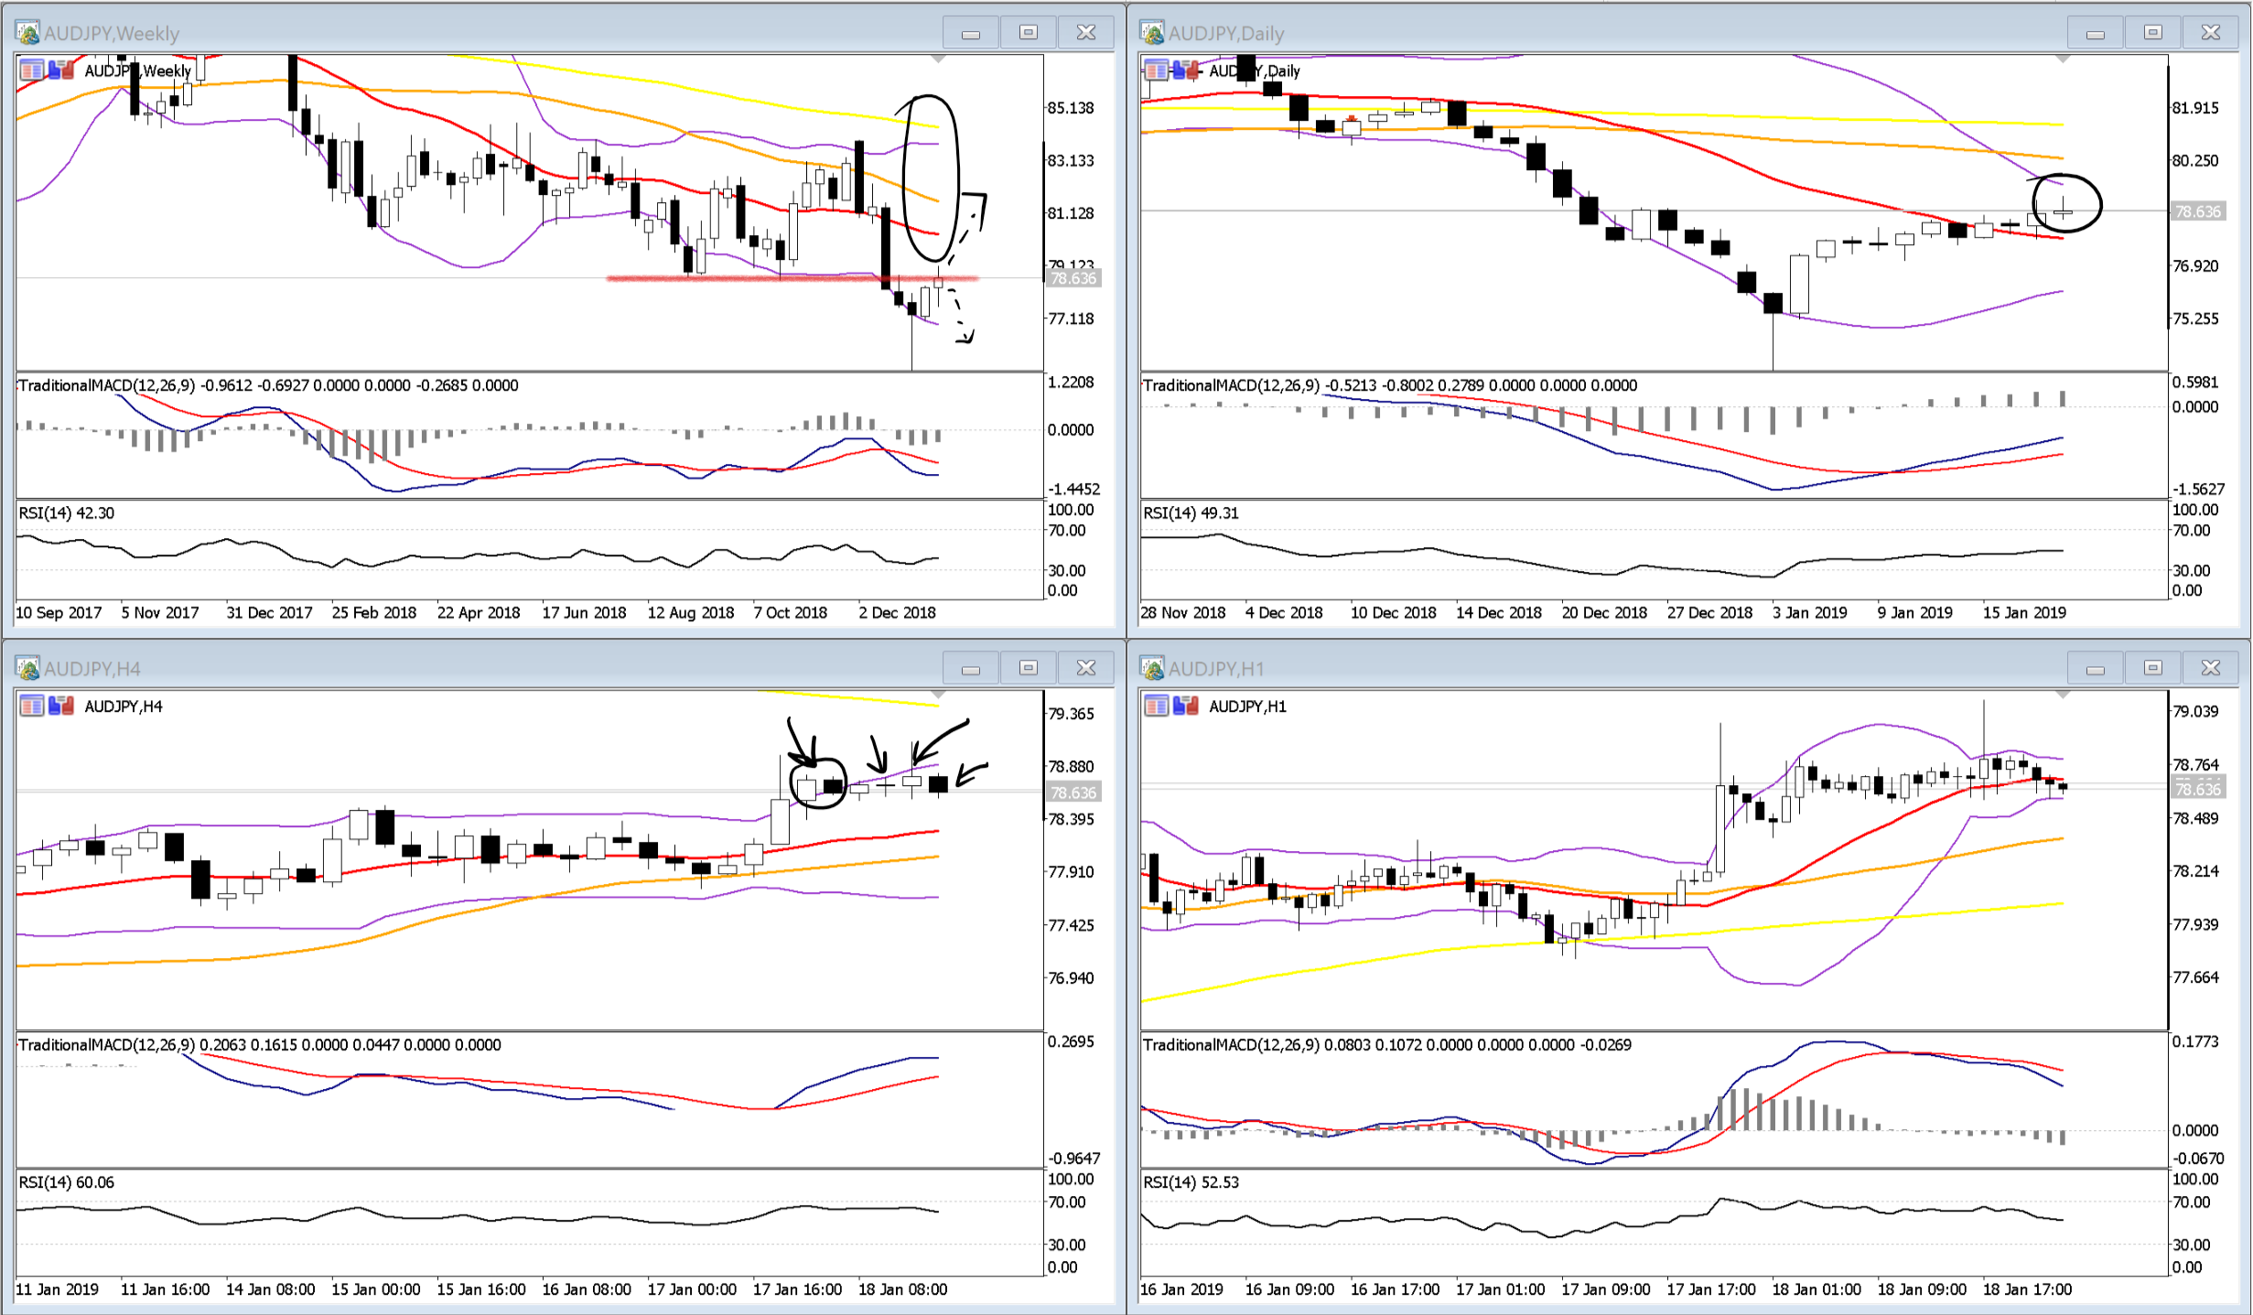Screen dimensions: 2253x1315
Task: Minimize the AUDJPY,H4 chart window
Action: (971, 669)
